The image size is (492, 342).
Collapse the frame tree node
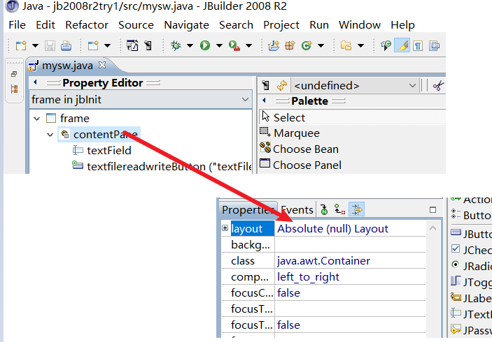[37, 119]
